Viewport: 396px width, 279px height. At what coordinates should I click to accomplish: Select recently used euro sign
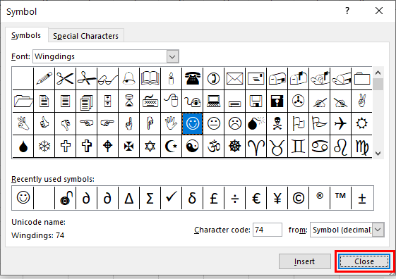tap(256, 198)
